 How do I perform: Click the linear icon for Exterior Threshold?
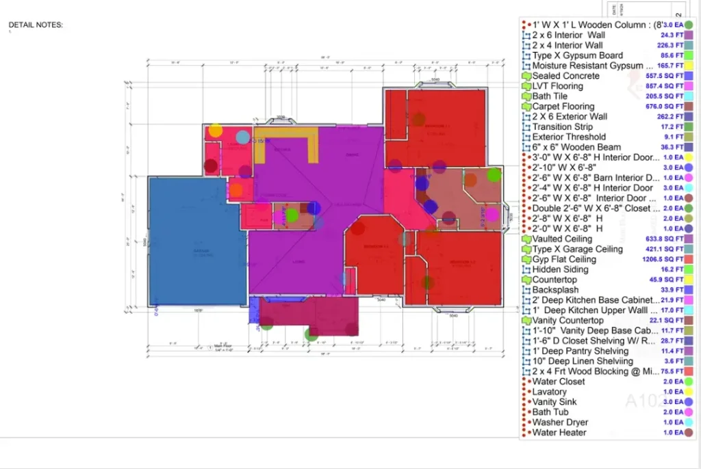point(526,137)
